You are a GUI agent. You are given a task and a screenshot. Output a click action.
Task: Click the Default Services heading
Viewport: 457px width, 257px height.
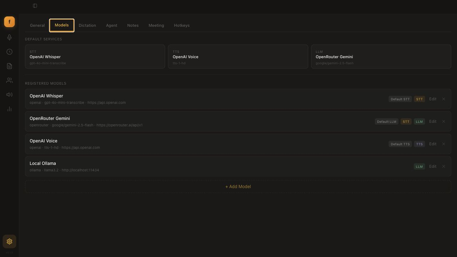(44, 39)
